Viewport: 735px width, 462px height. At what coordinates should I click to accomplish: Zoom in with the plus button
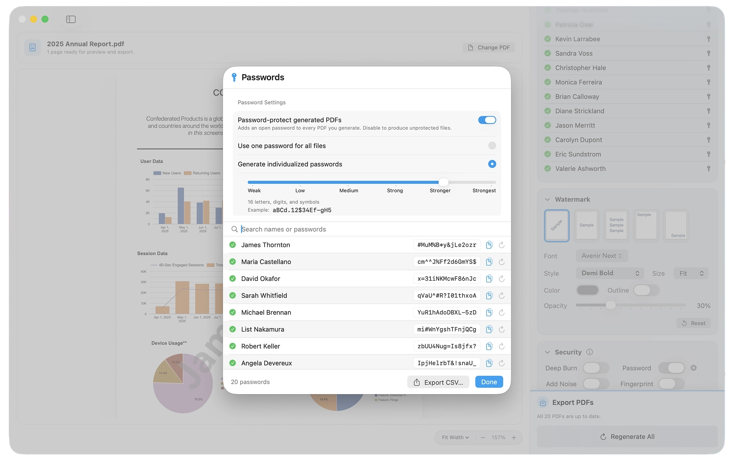coord(514,437)
